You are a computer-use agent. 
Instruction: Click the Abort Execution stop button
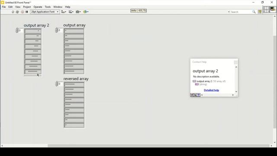(x=23, y=12)
